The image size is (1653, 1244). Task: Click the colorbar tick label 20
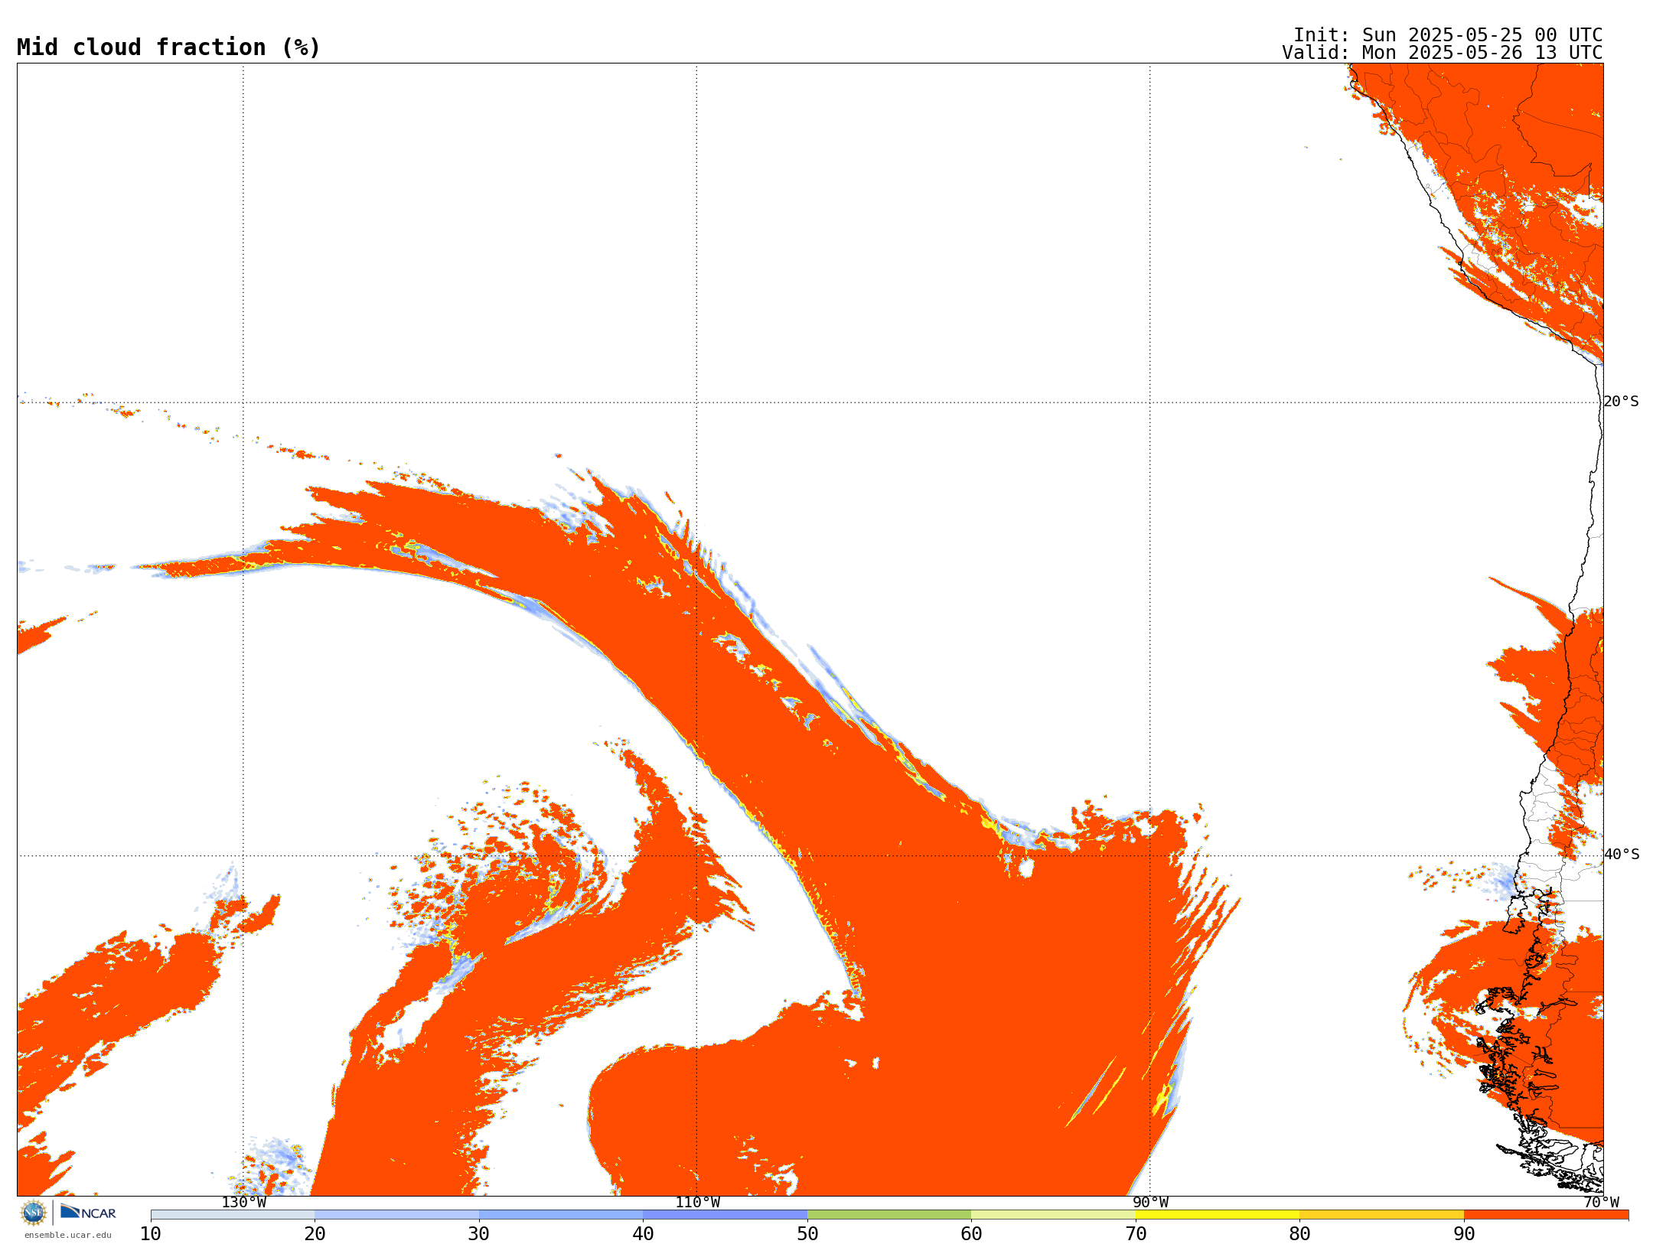click(x=315, y=1234)
